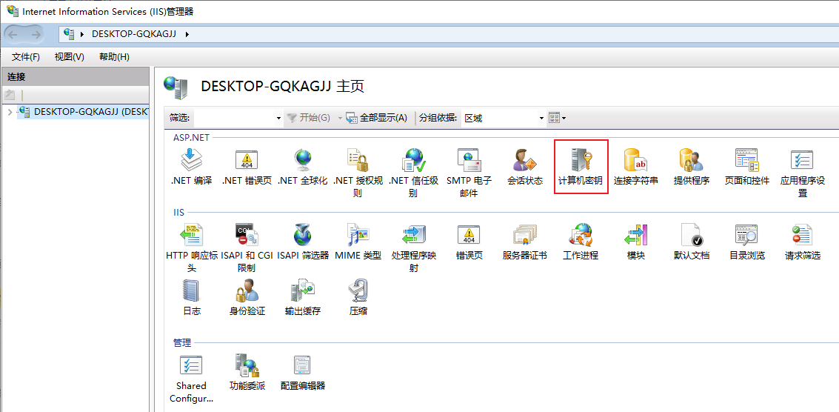Open the .NET 授权规则 lock icon
Image resolution: width=839 pixels, height=412 pixels.
[x=358, y=159]
